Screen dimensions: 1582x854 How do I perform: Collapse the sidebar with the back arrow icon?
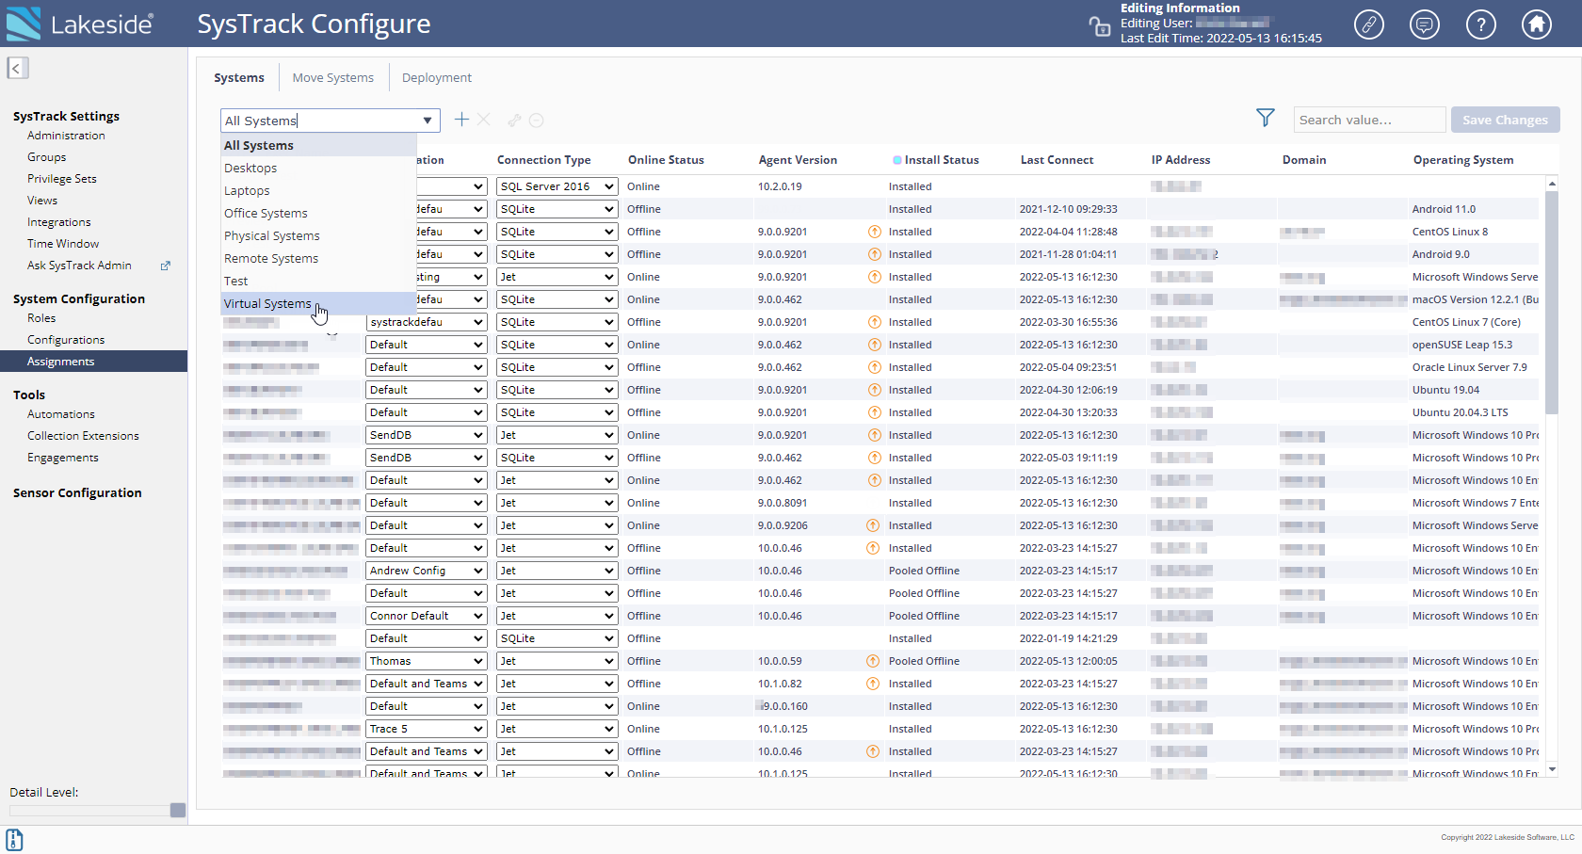15,68
